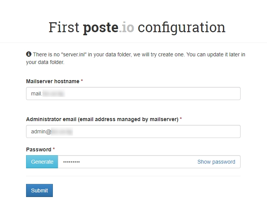Click the red asterisk after Password label
267x215 pixels.
click(x=54, y=149)
